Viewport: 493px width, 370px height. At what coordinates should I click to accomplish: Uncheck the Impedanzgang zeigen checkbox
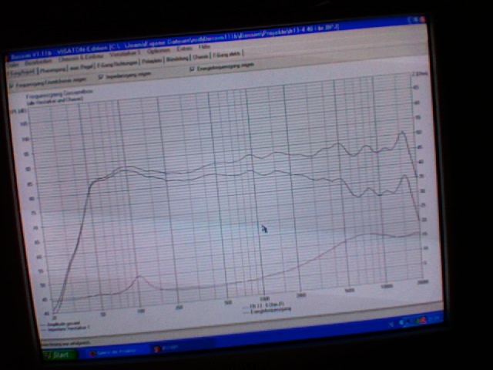pyautogui.click(x=101, y=76)
